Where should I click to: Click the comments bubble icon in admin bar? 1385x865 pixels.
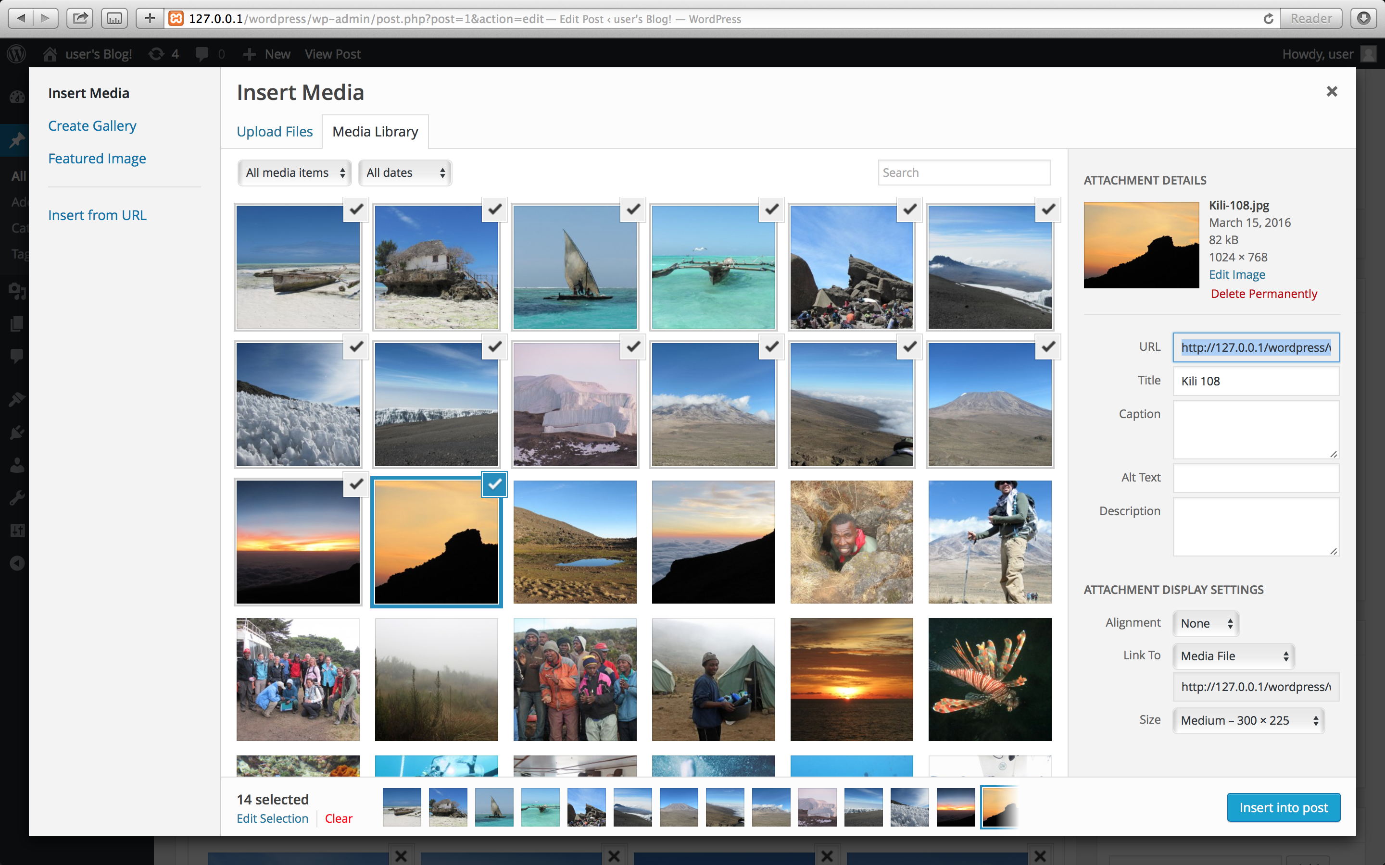[x=201, y=54]
